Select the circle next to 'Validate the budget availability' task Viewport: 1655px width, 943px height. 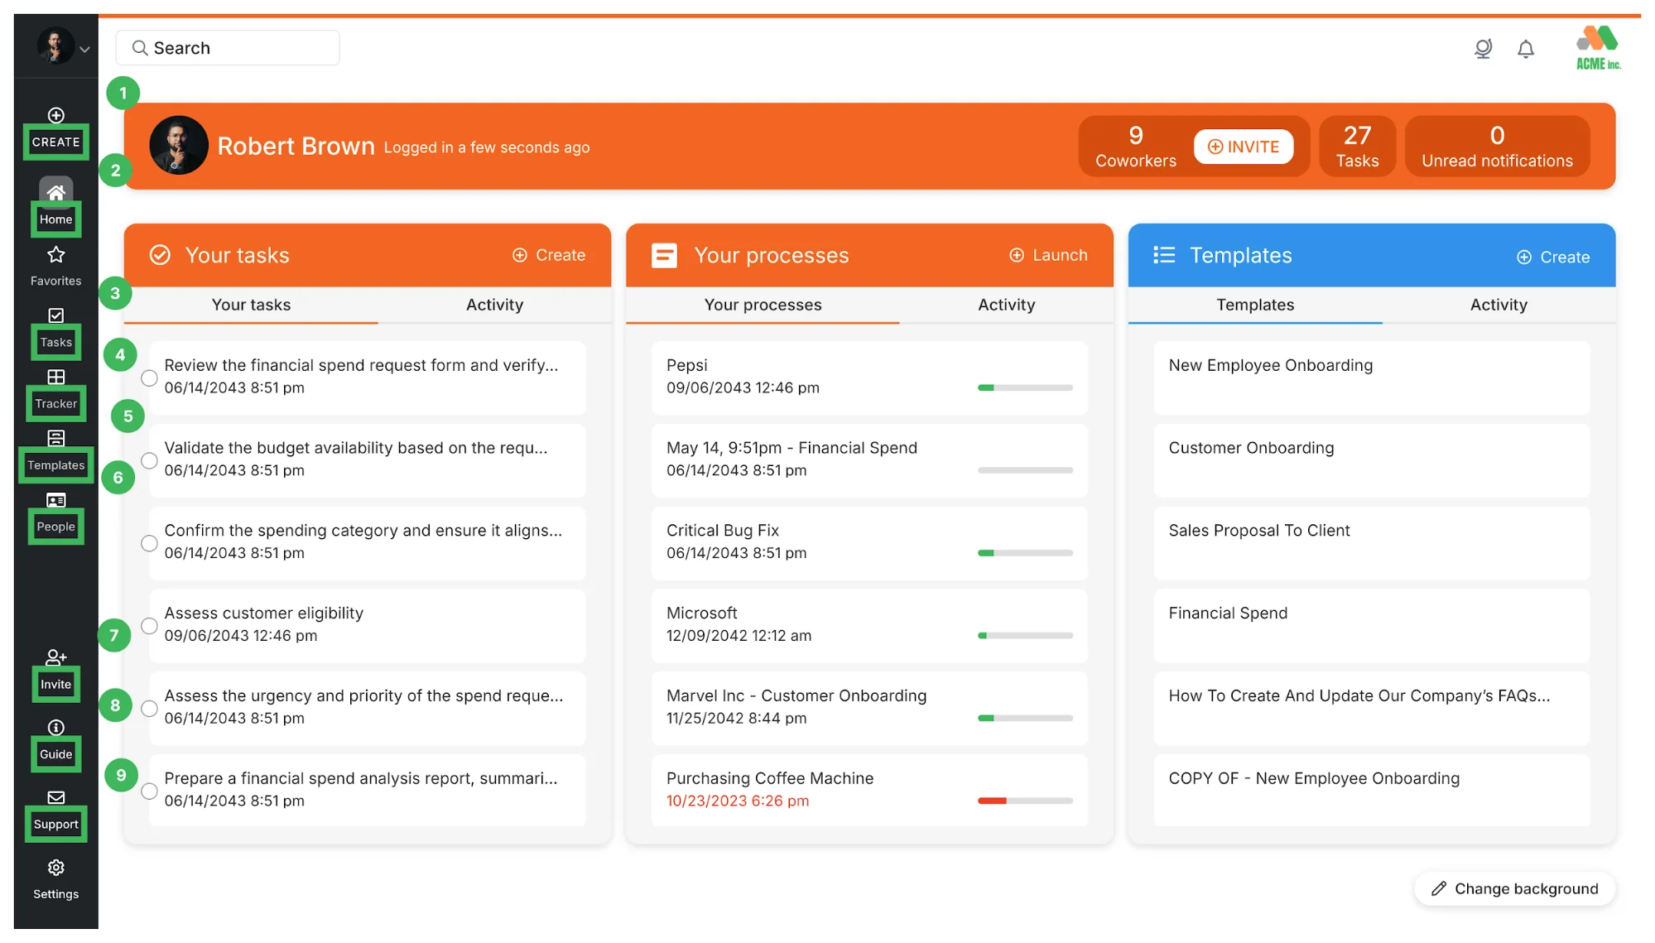coord(149,461)
